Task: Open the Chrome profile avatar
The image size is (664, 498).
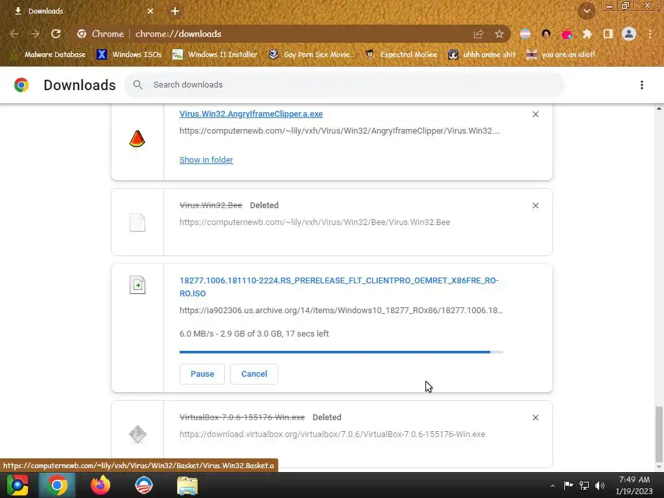Action: pyautogui.click(x=629, y=34)
